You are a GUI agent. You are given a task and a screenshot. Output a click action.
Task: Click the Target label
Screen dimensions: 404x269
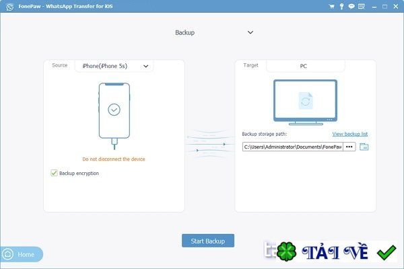click(250, 65)
